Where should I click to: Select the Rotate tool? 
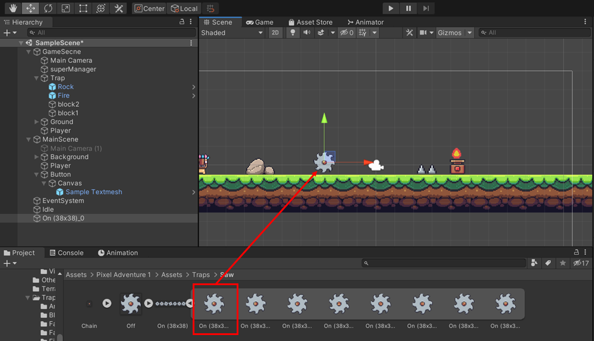click(48, 8)
